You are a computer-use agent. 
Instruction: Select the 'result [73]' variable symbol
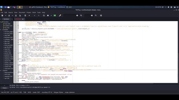coord(8,61)
